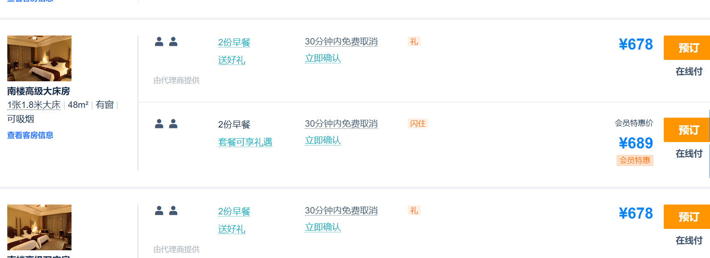Image resolution: width=710 pixels, height=258 pixels.
Task: Click the 1张1.8米大床 bed type text
Action: pos(34,105)
